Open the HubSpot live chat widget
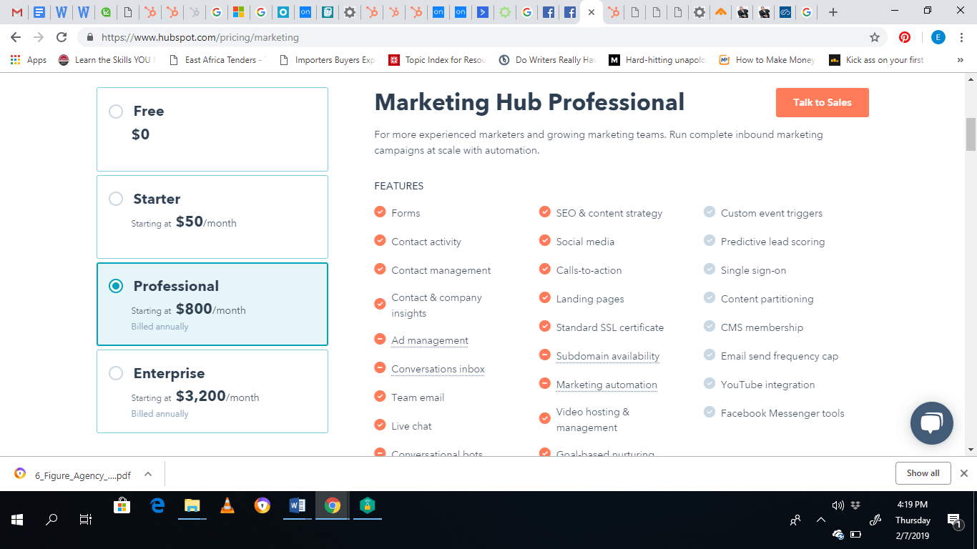This screenshot has width=977, height=549. pos(931,423)
